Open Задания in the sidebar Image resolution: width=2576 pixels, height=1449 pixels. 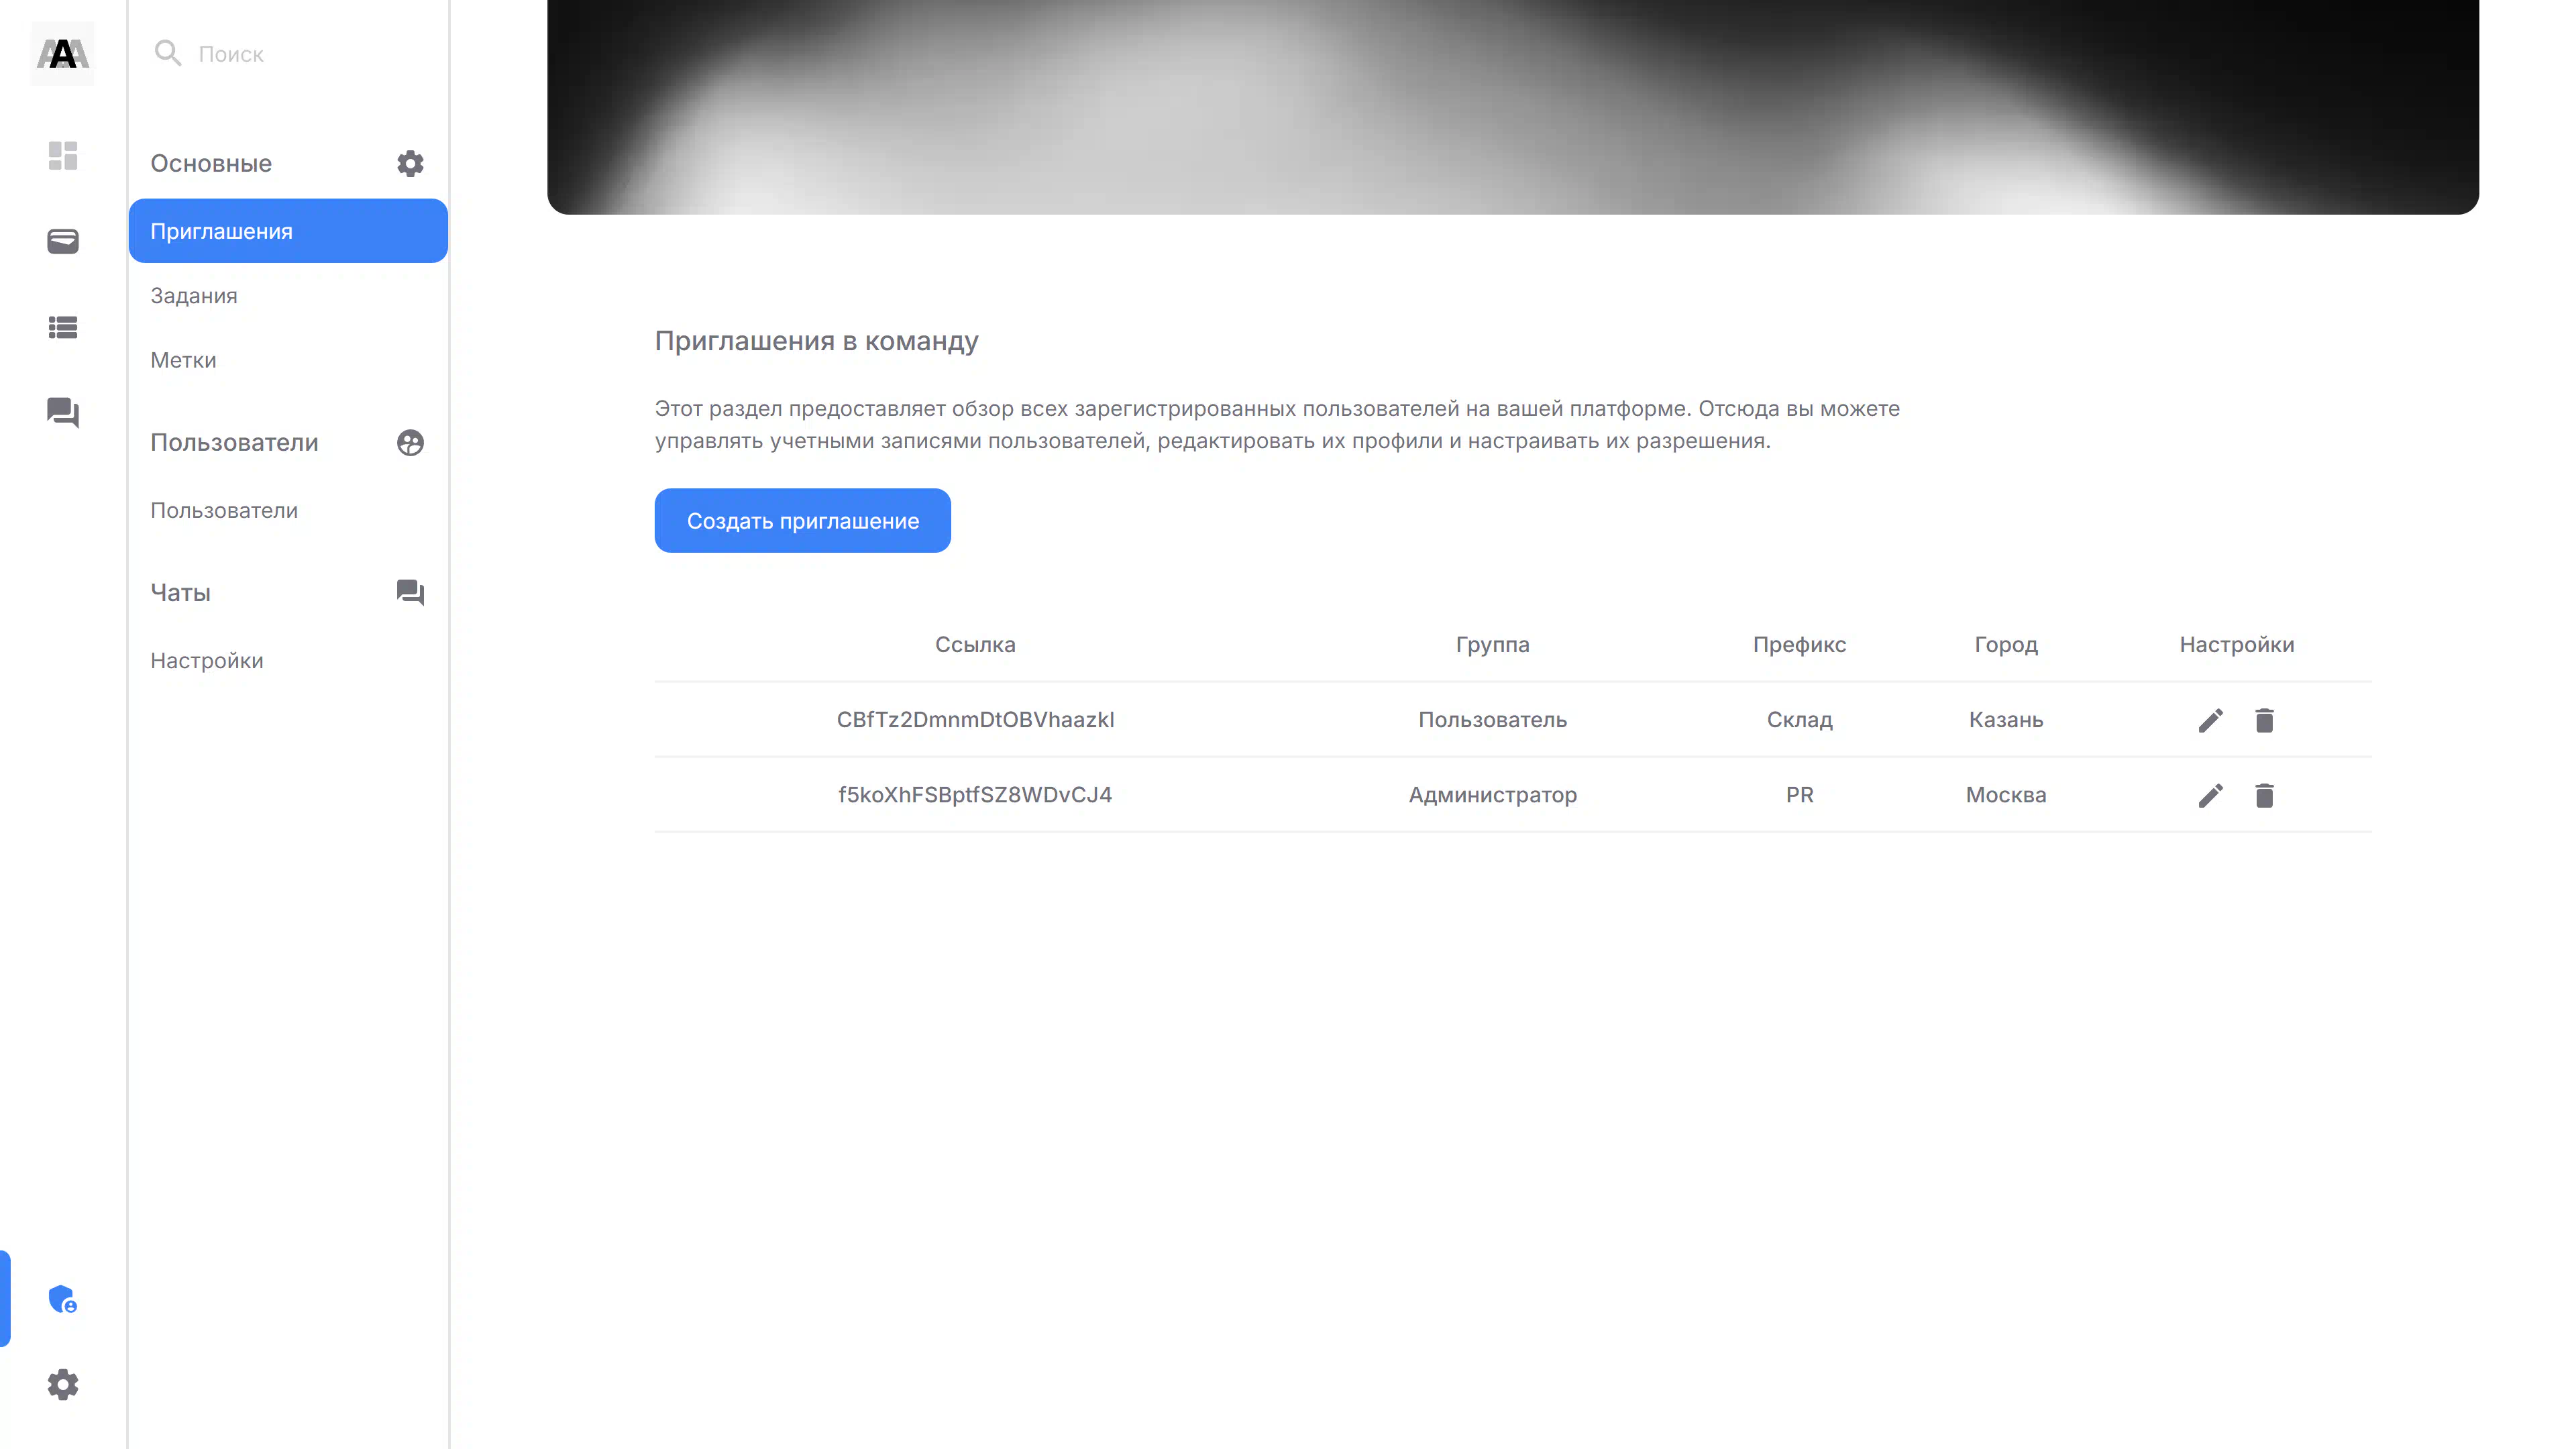288,295
